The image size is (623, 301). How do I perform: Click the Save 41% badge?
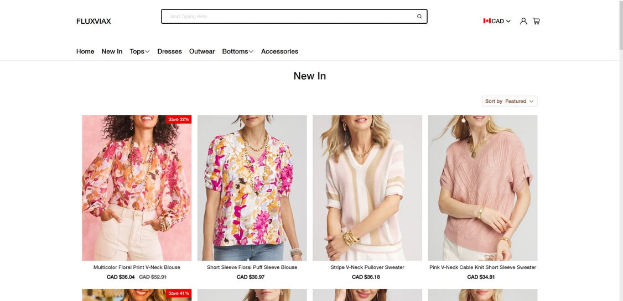click(x=179, y=293)
